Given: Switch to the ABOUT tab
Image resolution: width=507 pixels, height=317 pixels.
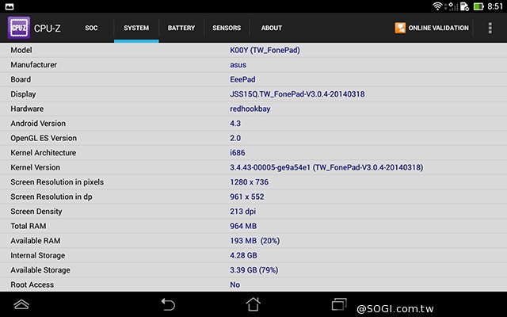Looking at the screenshot, I should click(x=272, y=28).
